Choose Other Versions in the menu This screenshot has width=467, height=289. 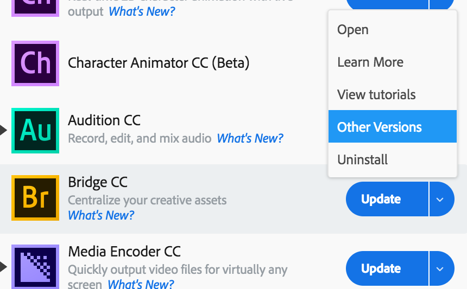(x=380, y=127)
